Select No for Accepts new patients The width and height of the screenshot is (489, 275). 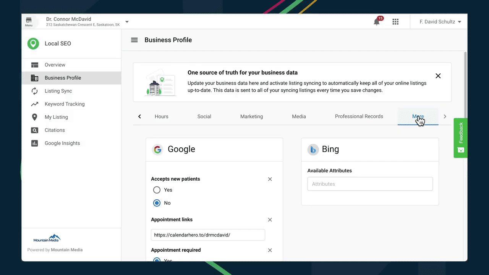(157, 203)
